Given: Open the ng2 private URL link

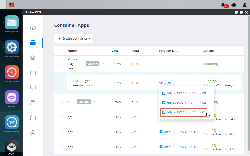Looking at the screenshot, I should click(x=180, y=132).
